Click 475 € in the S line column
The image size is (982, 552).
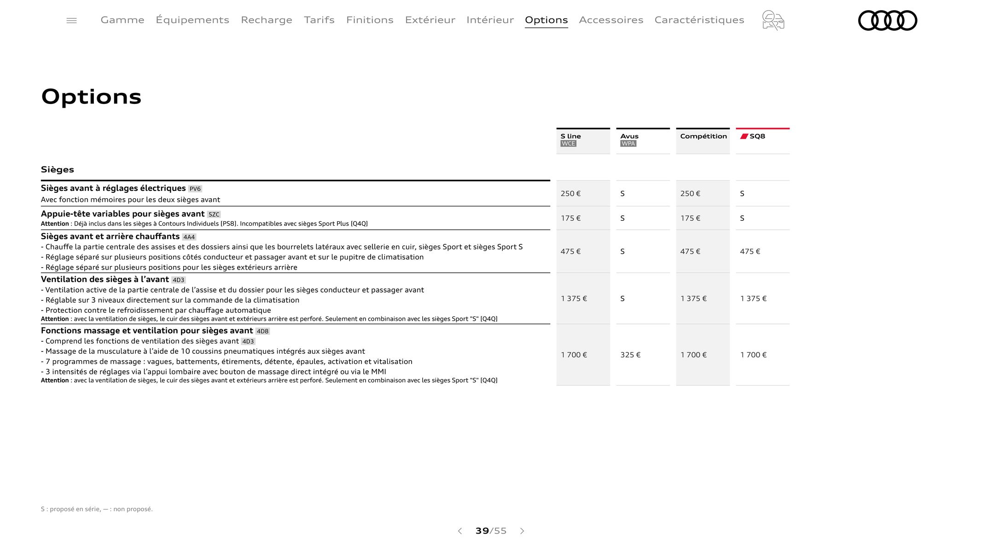pyautogui.click(x=570, y=252)
